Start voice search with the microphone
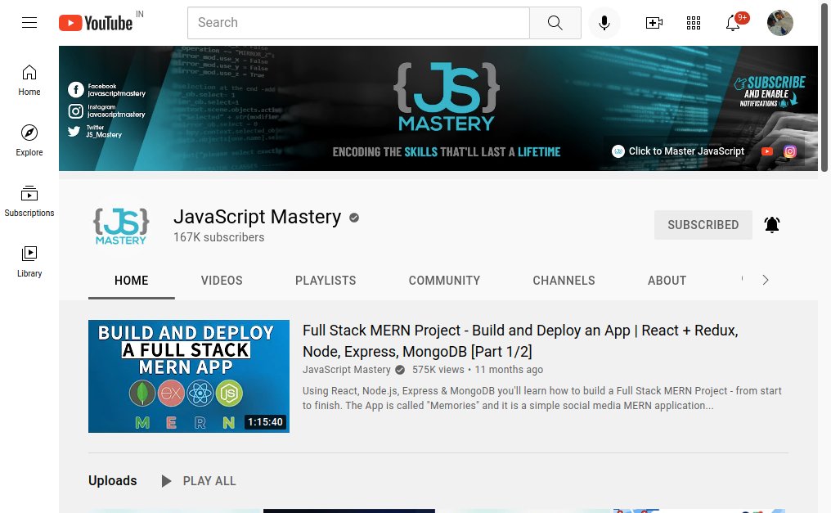 coord(604,23)
